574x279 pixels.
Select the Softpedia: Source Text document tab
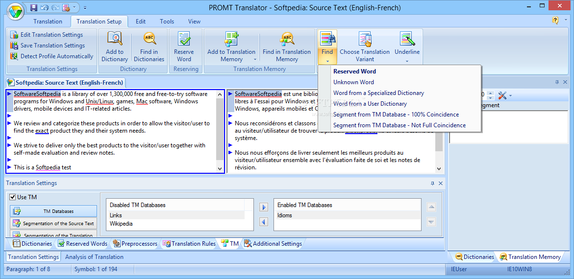66,82
